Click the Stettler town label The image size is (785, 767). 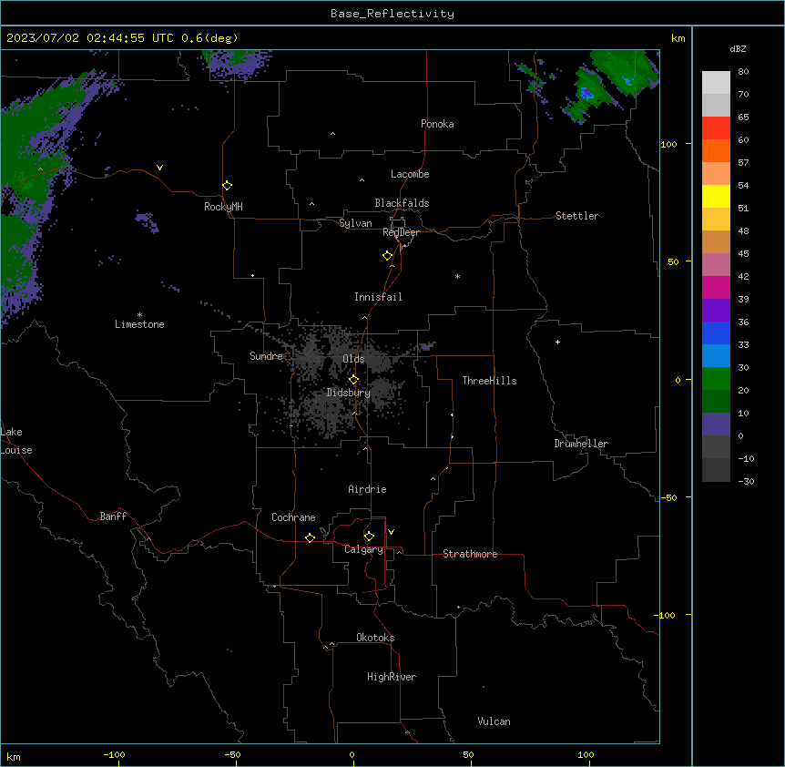[x=577, y=216]
